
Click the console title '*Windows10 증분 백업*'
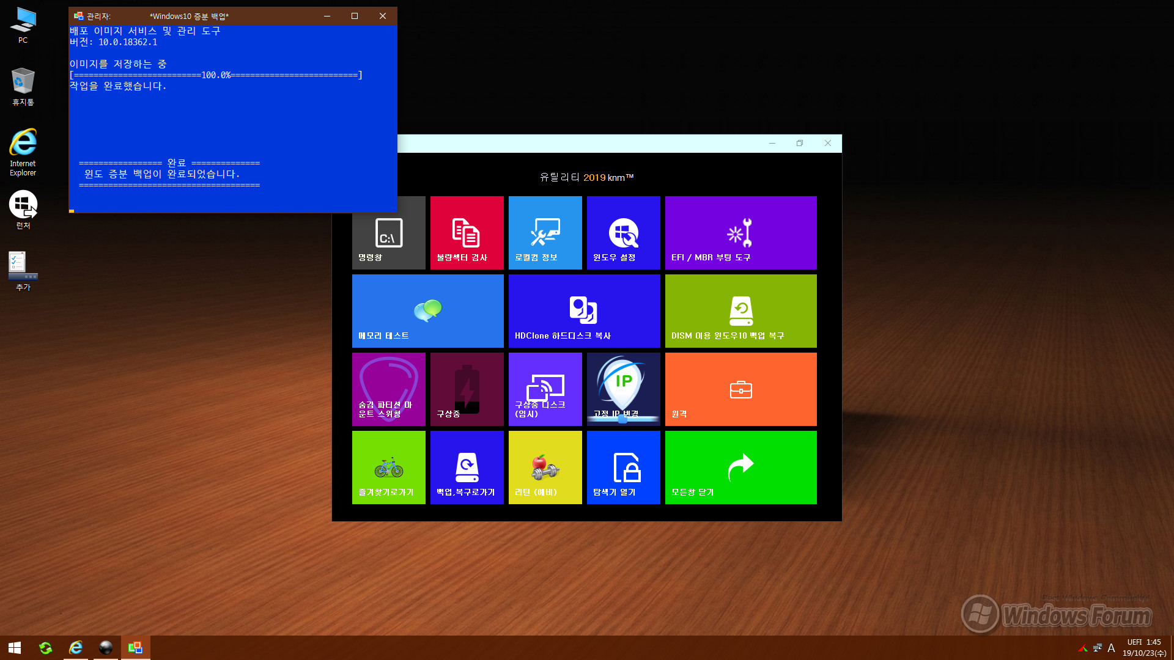coord(189,16)
